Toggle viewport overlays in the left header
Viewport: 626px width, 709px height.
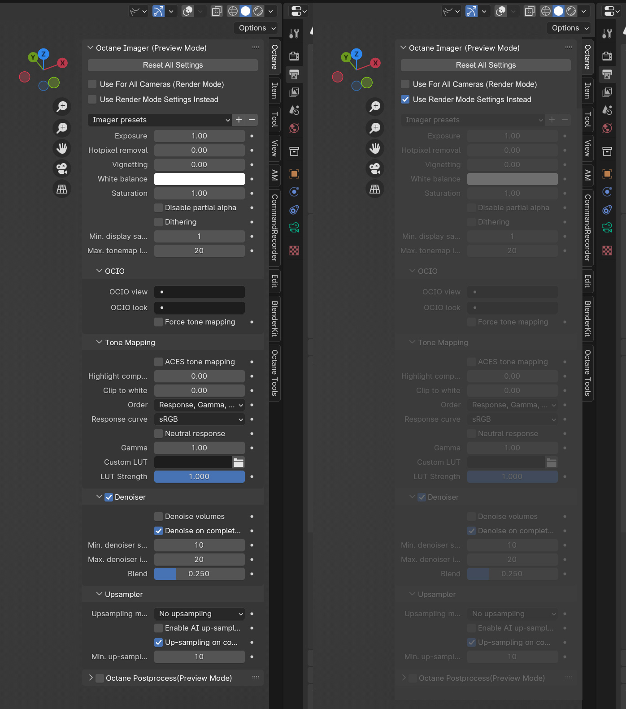click(188, 11)
